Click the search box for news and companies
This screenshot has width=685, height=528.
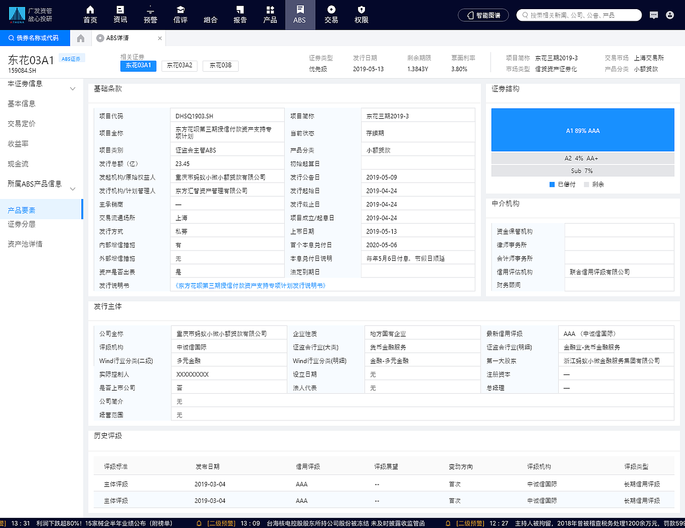click(x=579, y=15)
